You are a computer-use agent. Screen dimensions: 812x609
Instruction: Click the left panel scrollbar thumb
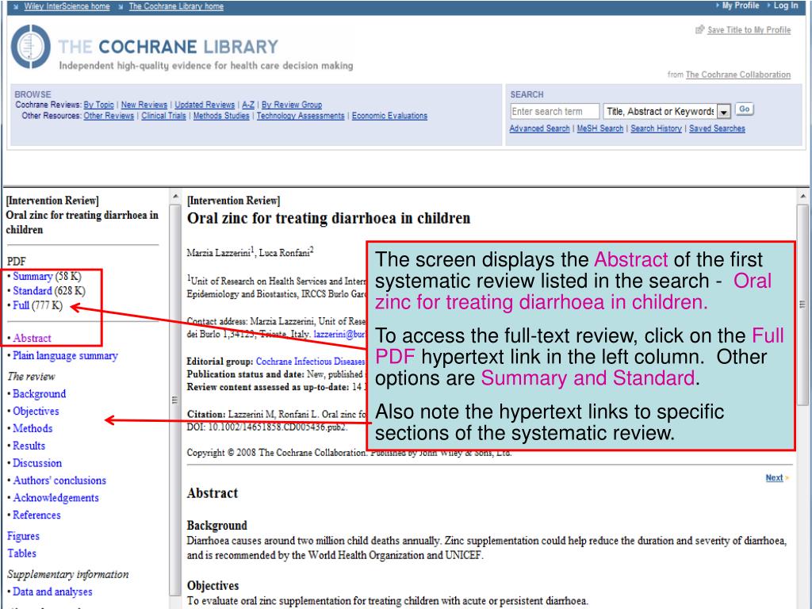coord(175,400)
